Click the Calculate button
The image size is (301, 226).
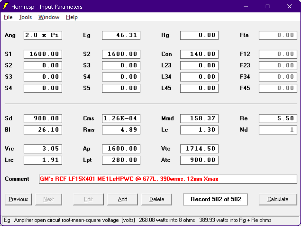[x=278, y=199]
